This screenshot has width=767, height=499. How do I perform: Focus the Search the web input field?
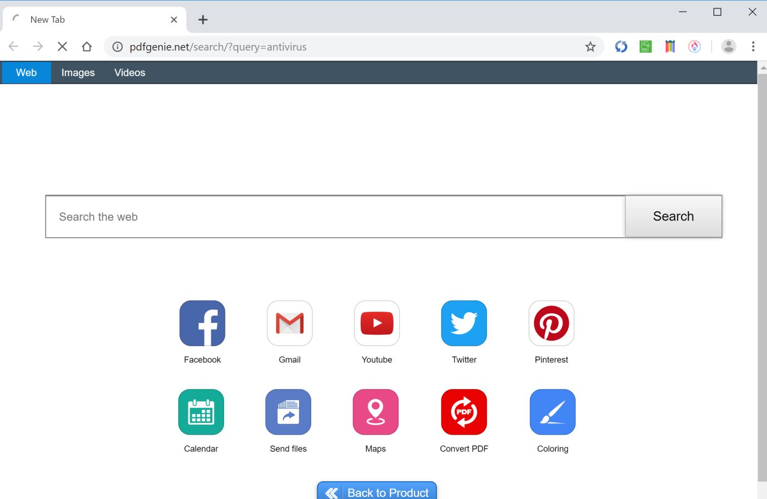tap(336, 217)
